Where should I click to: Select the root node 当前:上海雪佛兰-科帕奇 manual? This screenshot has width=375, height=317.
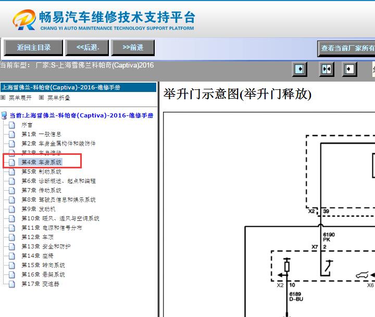[81, 115]
